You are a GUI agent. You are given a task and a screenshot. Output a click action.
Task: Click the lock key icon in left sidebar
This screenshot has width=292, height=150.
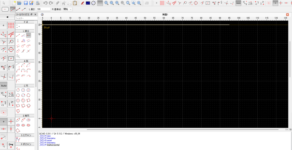coord(11,145)
